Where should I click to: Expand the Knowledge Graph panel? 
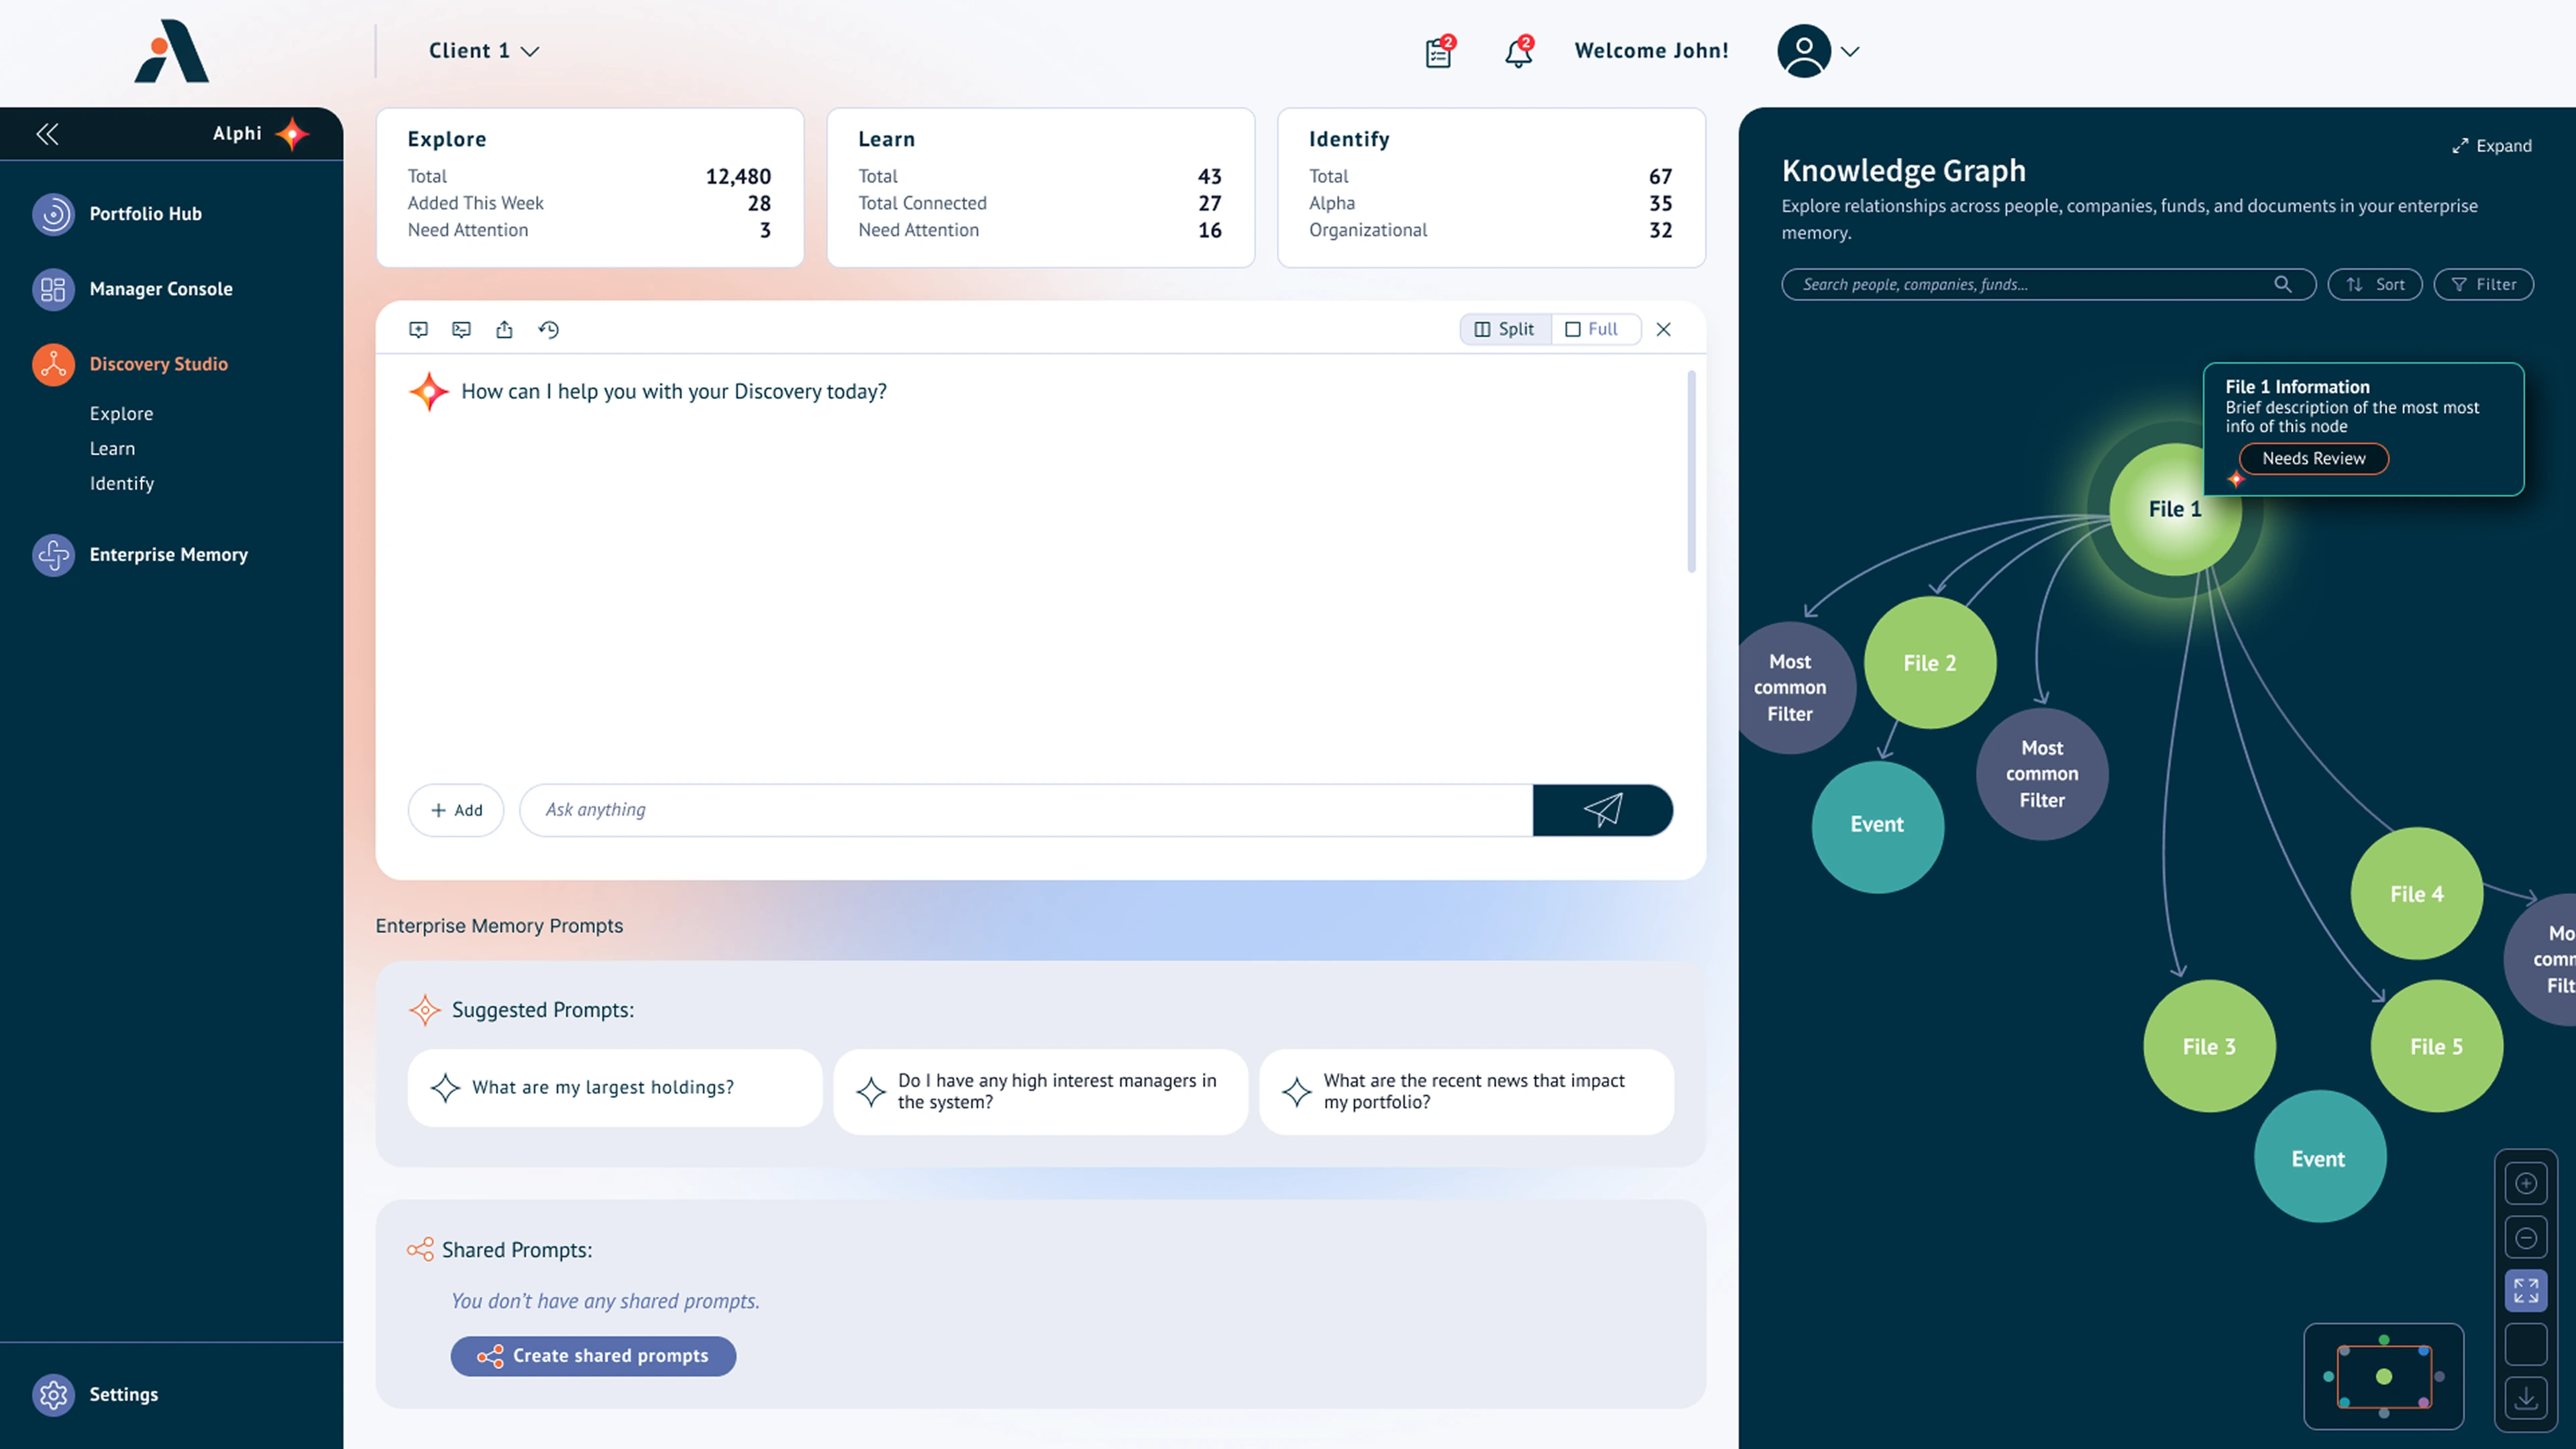[x=2492, y=146]
